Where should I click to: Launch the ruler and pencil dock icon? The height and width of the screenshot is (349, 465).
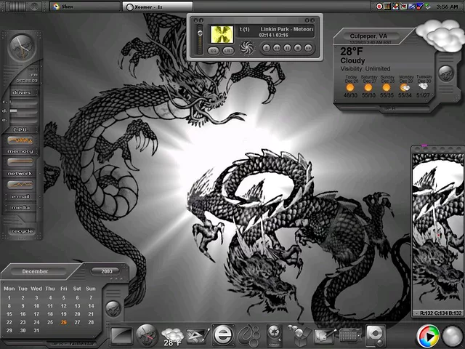click(198, 335)
